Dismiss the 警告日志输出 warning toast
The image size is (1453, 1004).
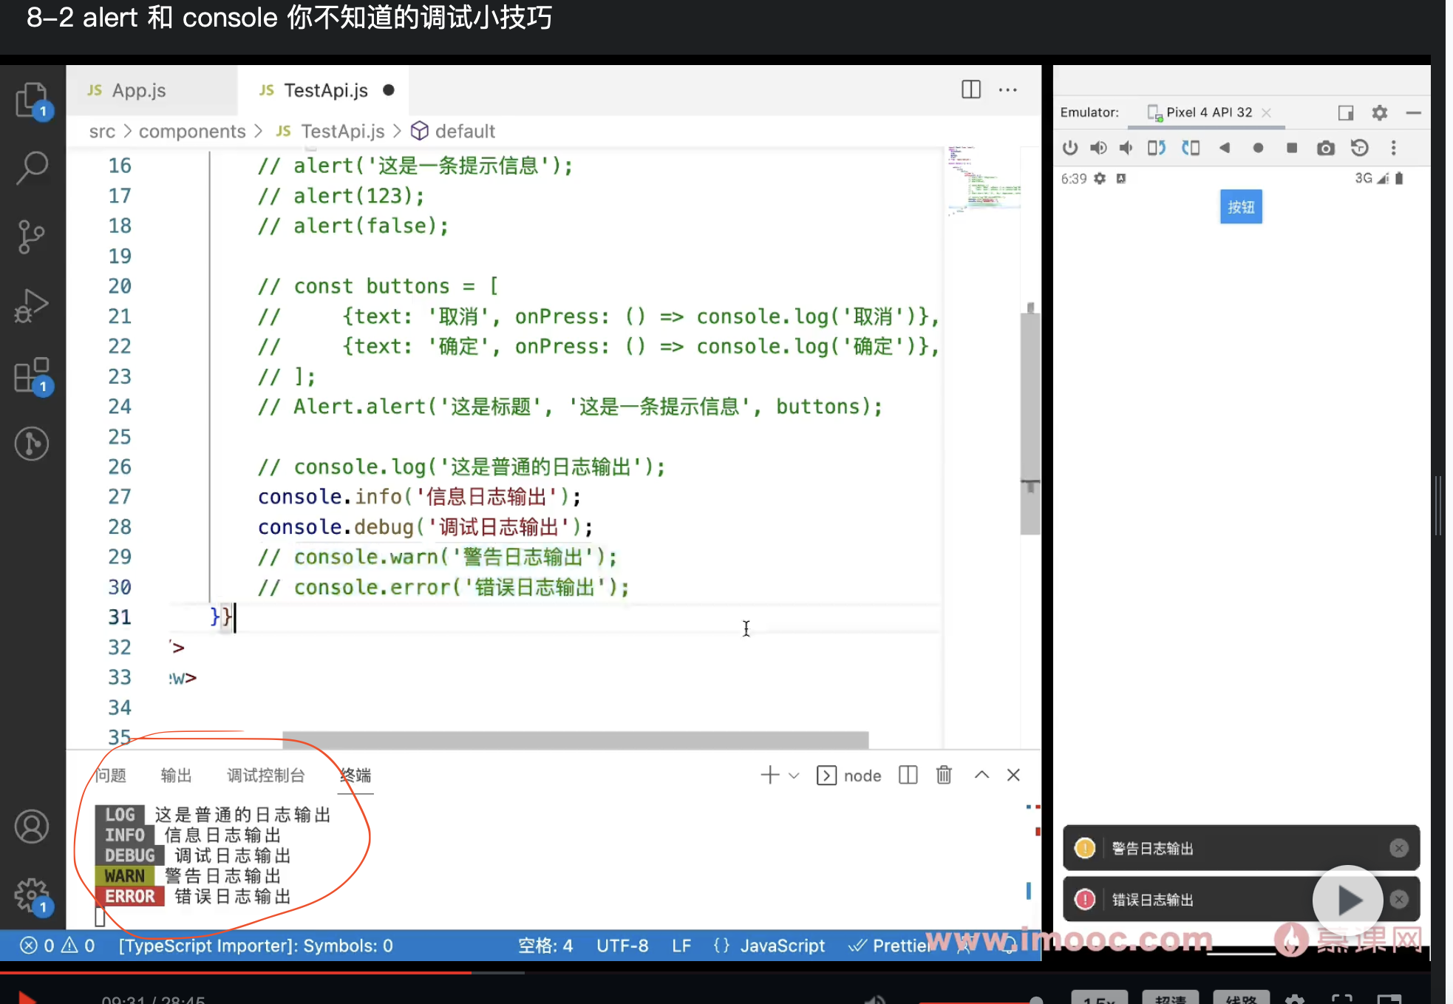[1398, 848]
